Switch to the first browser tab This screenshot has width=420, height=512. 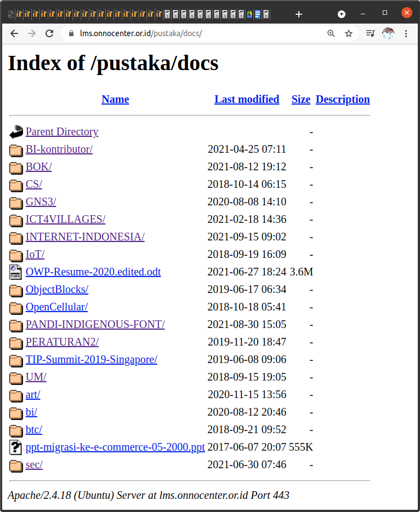pyautogui.click(x=11, y=14)
